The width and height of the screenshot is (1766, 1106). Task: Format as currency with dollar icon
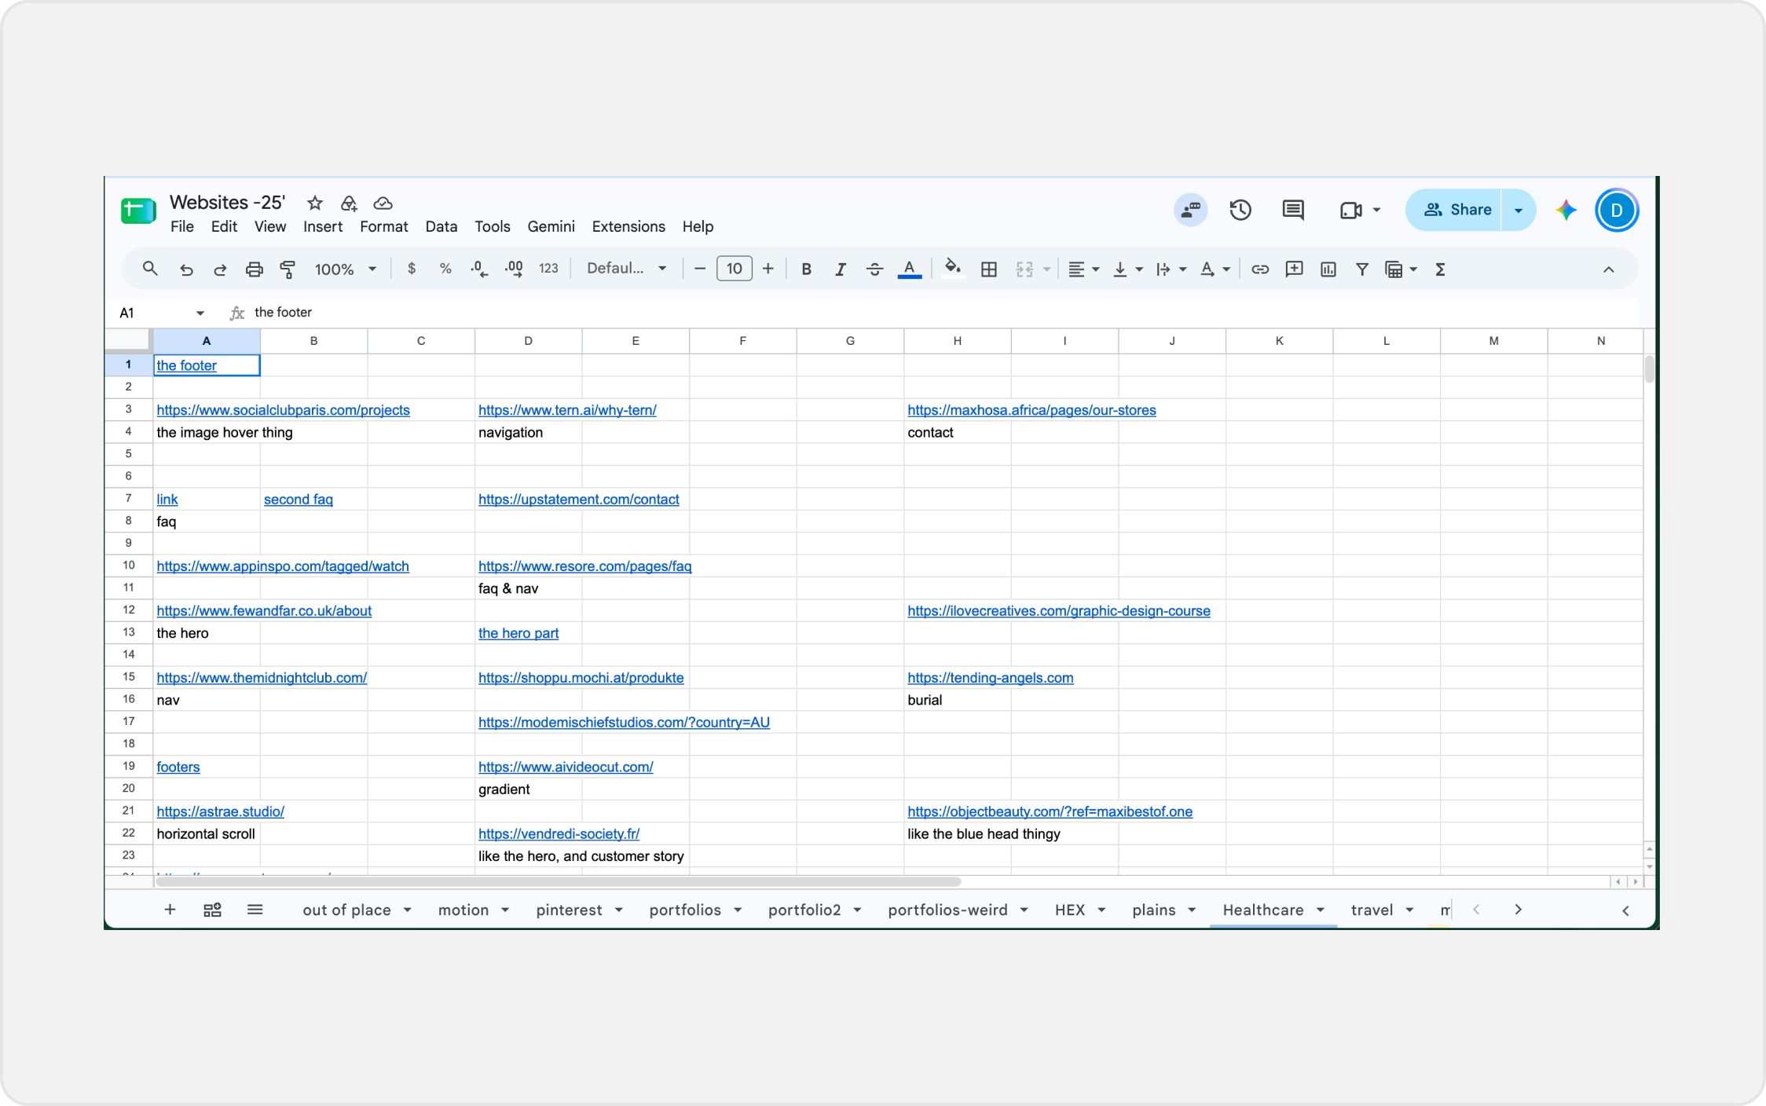[x=412, y=269]
